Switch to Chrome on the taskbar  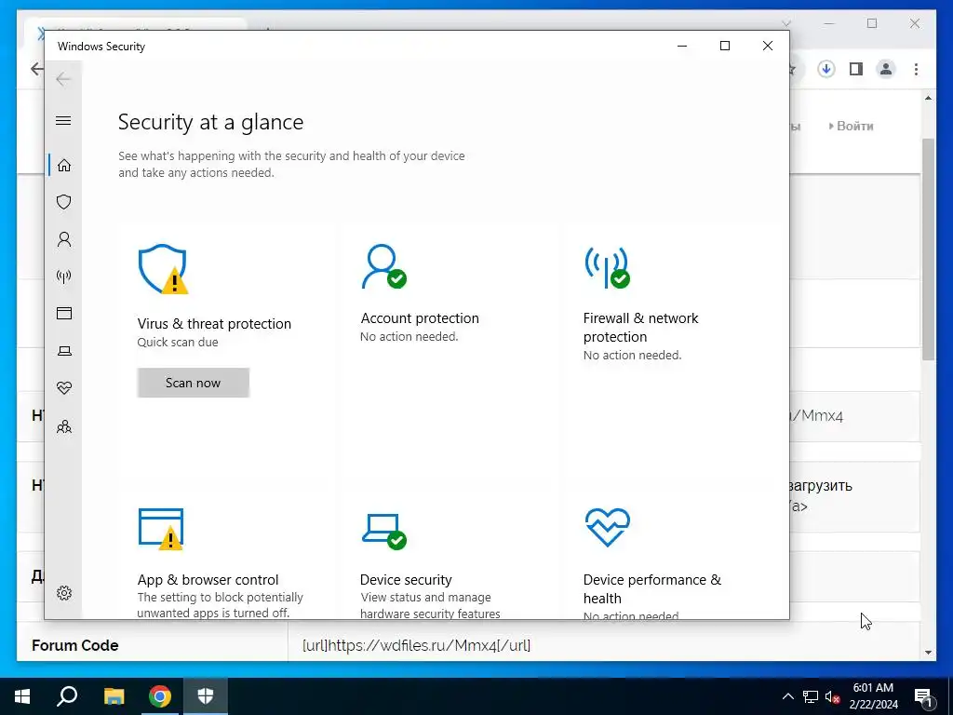[x=160, y=696]
